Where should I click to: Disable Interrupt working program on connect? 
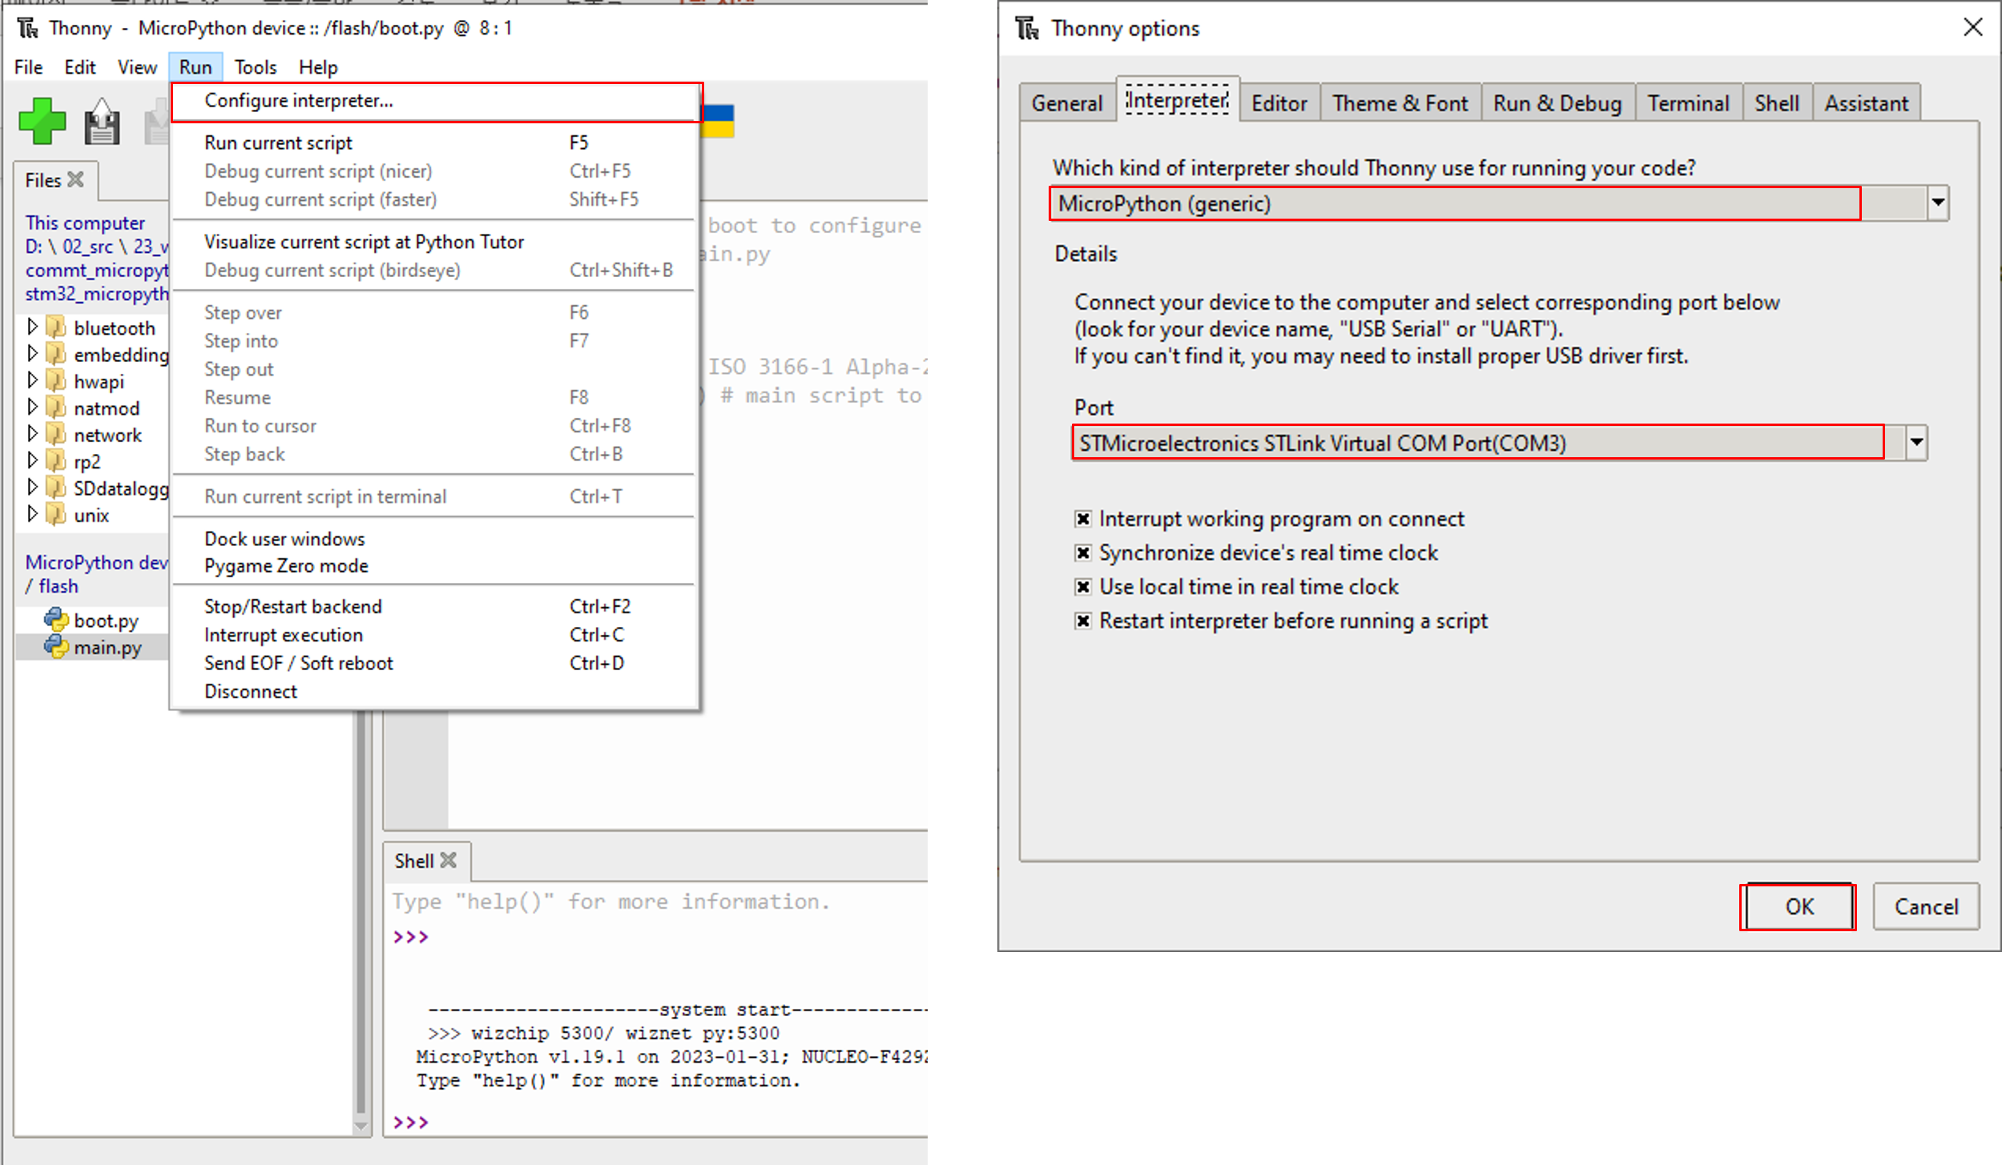(x=1083, y=518)
